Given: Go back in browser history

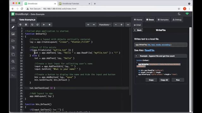Looking at the screenshot, I should 13,9.
